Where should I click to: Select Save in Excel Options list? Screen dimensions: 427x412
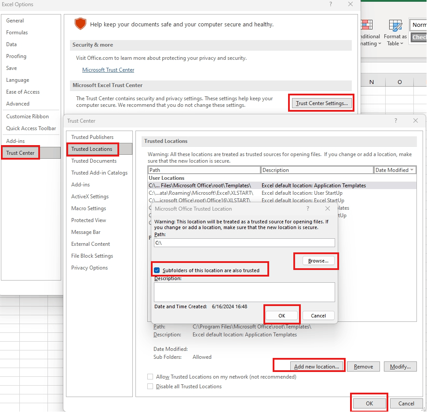tap(11, 68)
